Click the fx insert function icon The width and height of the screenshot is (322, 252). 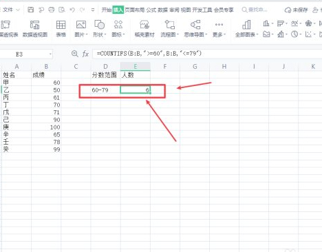point(85,54)
